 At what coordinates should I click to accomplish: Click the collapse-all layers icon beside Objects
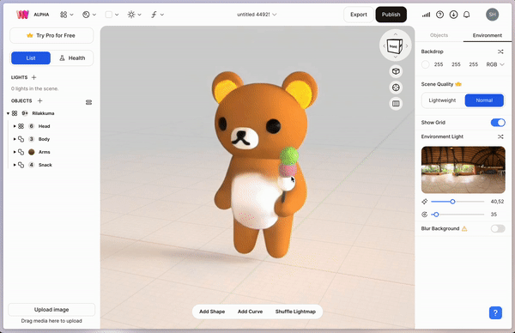point(88,102)
